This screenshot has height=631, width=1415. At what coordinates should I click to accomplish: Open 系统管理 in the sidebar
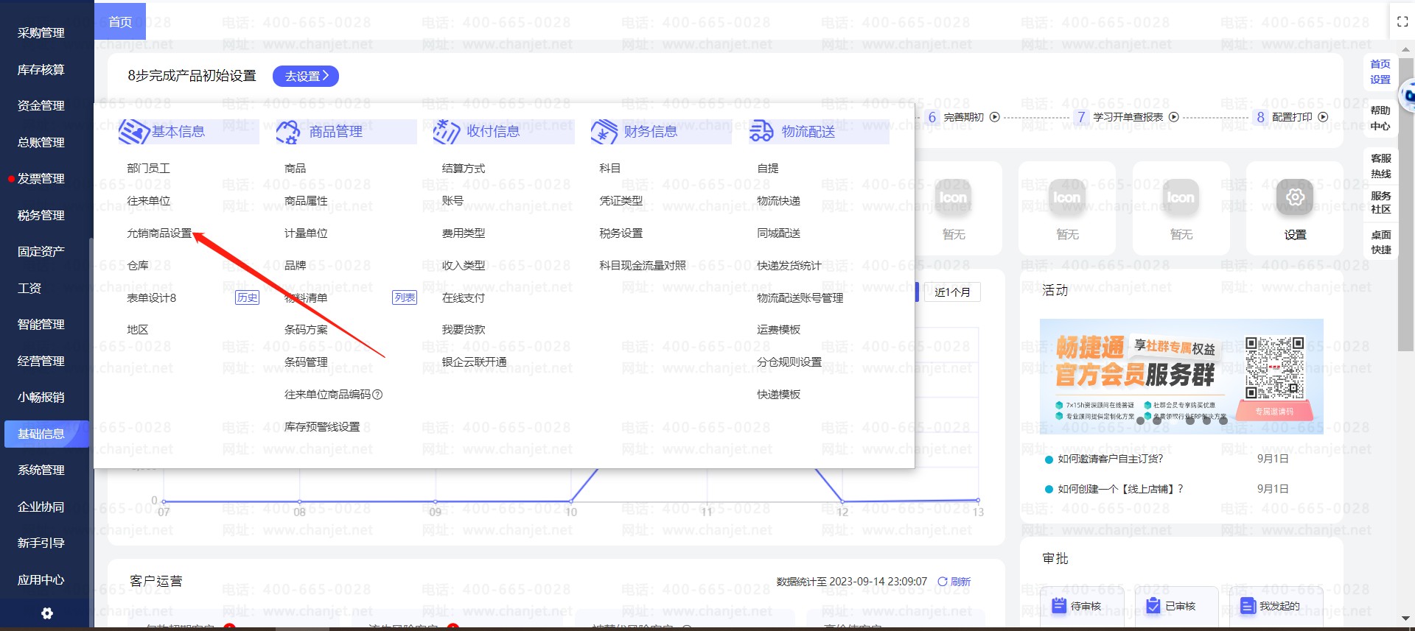(x=41, y=470)
